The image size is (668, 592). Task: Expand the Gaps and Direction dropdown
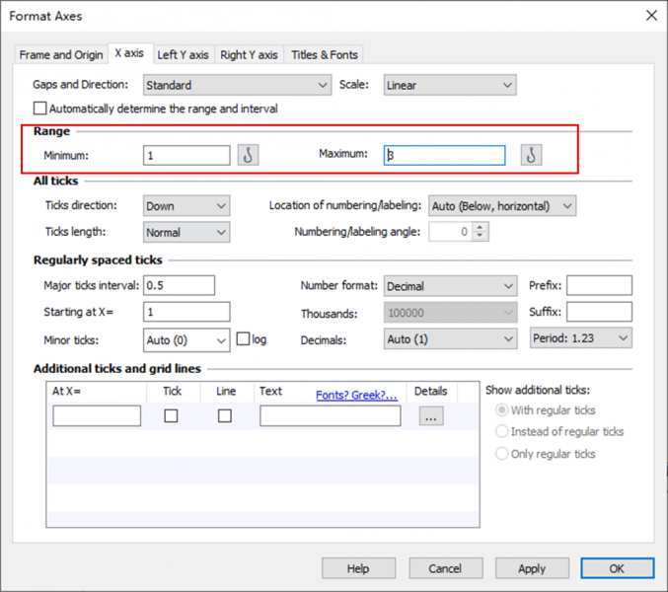[x=237, y=86]
